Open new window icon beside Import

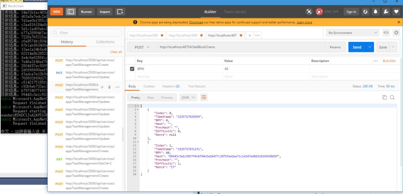tap(120, 12)
